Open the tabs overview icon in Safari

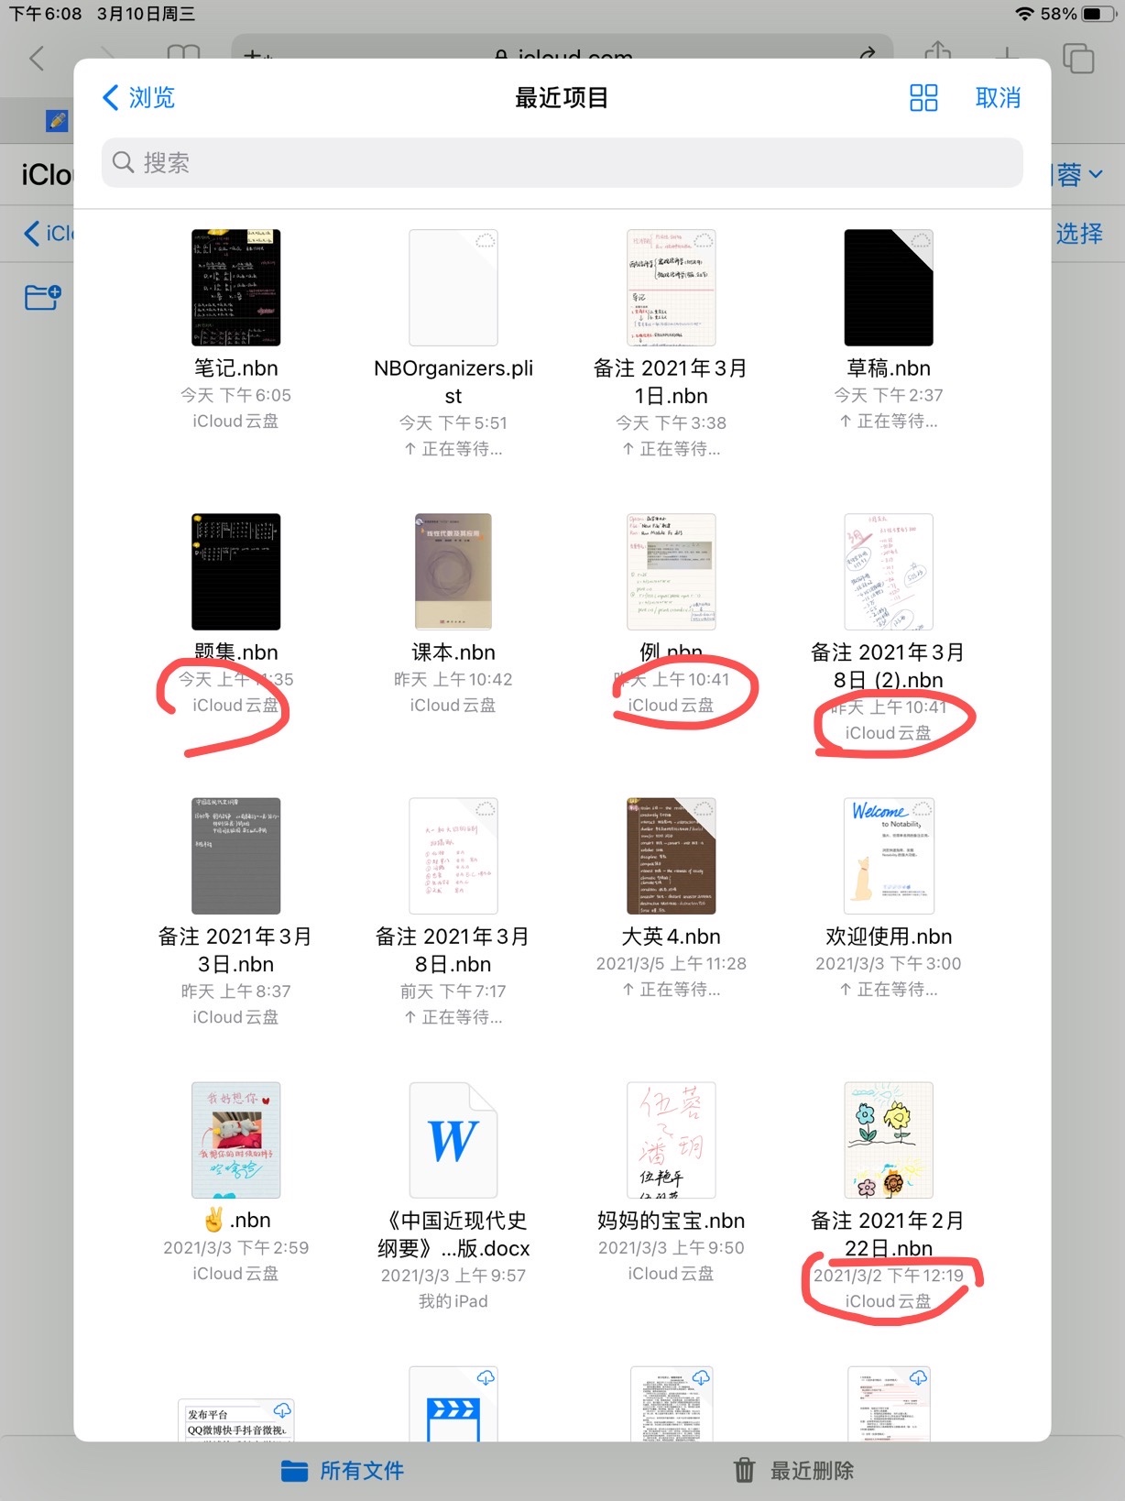pyautogui.click(x=1078, y=58)
